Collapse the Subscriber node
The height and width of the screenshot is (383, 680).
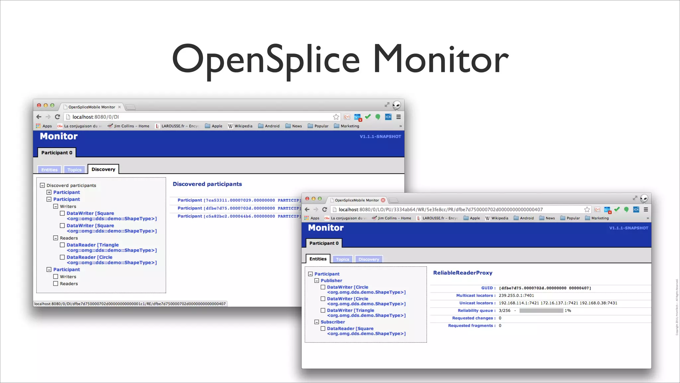point(317,322)
